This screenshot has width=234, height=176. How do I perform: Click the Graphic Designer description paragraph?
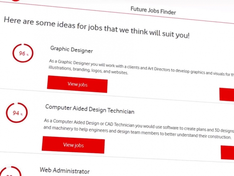pos(141,68)
